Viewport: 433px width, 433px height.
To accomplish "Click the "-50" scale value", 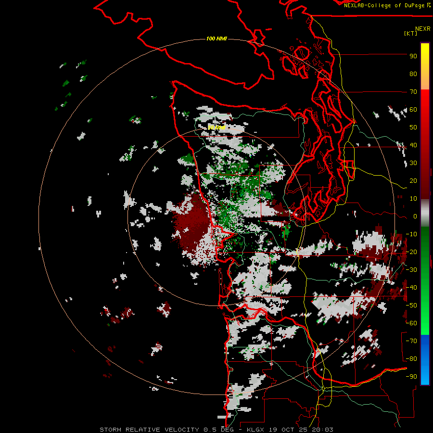I will [x=411, y=306].
